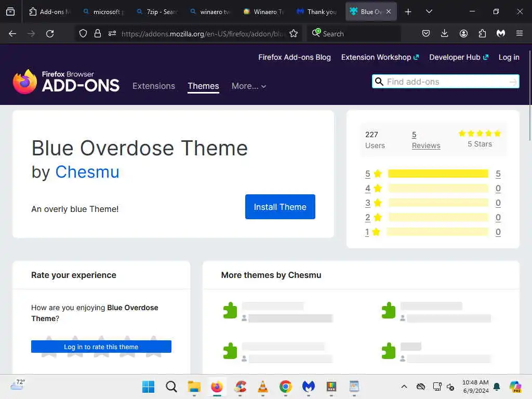Open tracking protection shield icon

[83, 34]
